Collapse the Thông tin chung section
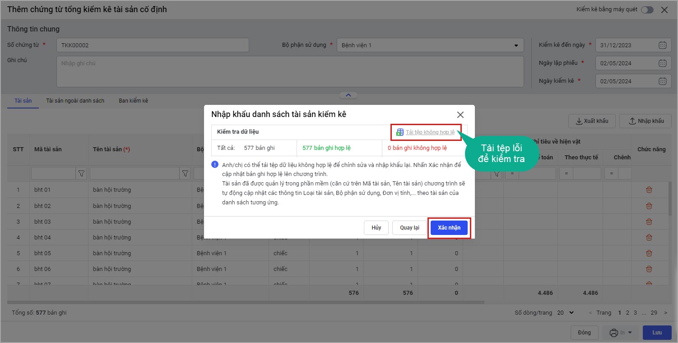Image resolution: width=678 pixels, height=343 pixels. pos(348,95)
